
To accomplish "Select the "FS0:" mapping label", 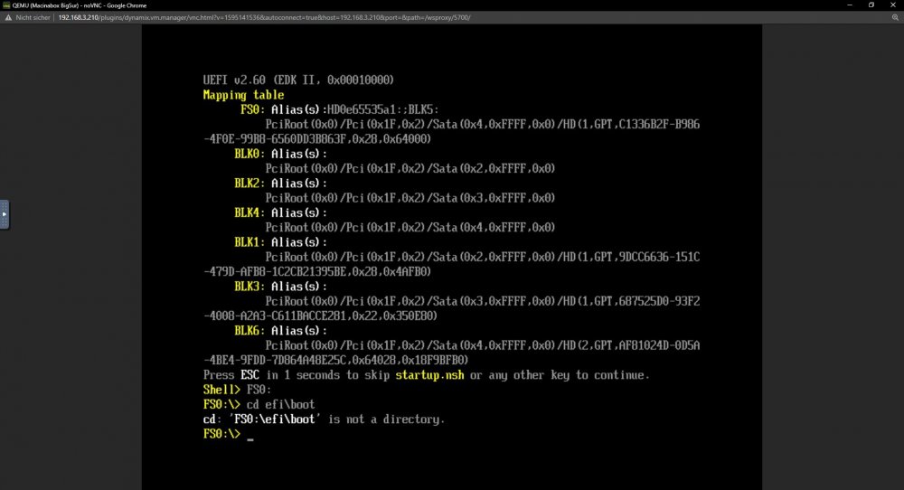I will pos(253,109).
